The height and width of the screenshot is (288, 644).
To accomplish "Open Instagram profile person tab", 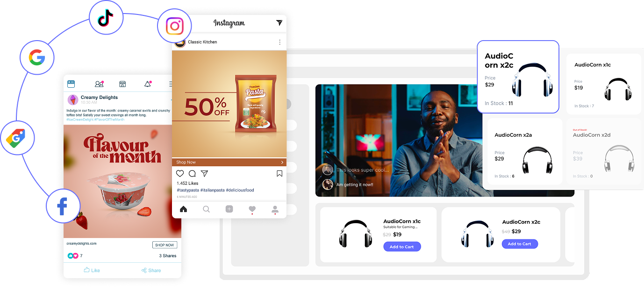I will tap(275, 210).
